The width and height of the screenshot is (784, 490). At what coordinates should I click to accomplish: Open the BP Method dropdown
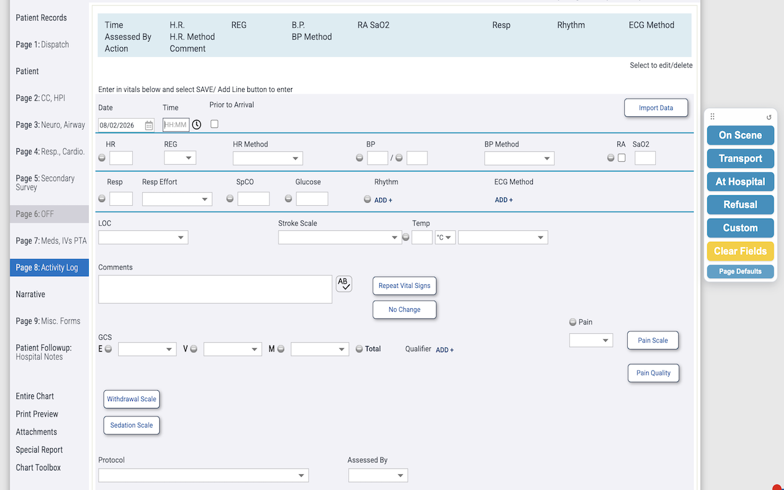coord(519,158)
